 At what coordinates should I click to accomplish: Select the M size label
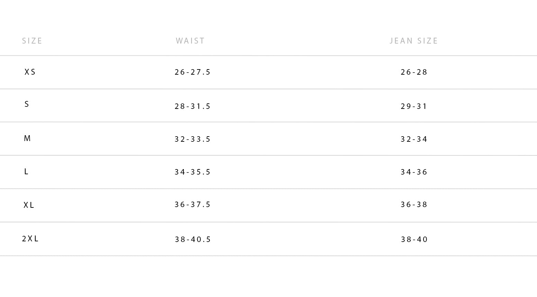click(27, 138)
